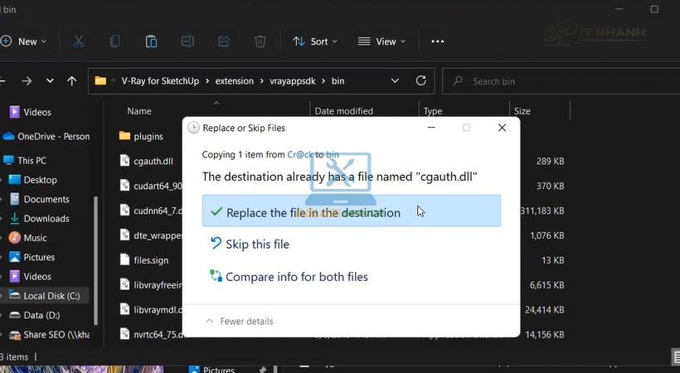This screenshot has height=373, width=680.
Task: Select the plugins folder
Action: click(x=141, y=136)
